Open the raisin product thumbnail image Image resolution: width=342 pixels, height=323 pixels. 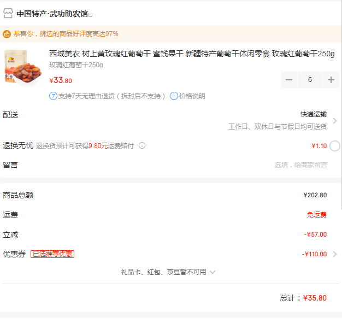pos(23,67)
